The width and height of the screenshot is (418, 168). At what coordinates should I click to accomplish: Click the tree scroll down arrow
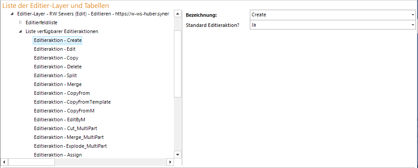[x=177, y=154]
